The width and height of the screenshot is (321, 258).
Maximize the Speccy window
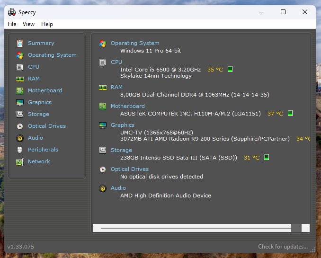click(283, 12)
